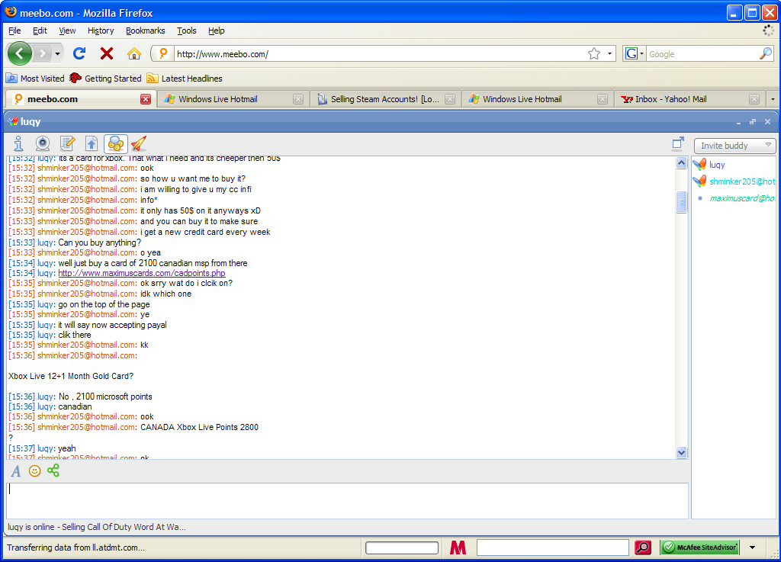This screenshot has width=781, height=562.
Task: Close the meebo.com tab
Action: click(x=146, y=99)
